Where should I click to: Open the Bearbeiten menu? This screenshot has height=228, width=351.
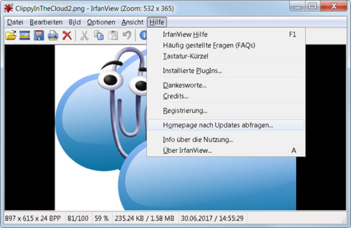coord(46,22)
